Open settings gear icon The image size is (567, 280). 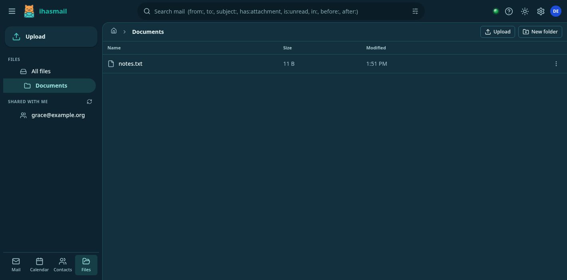[x=541, y=11]
